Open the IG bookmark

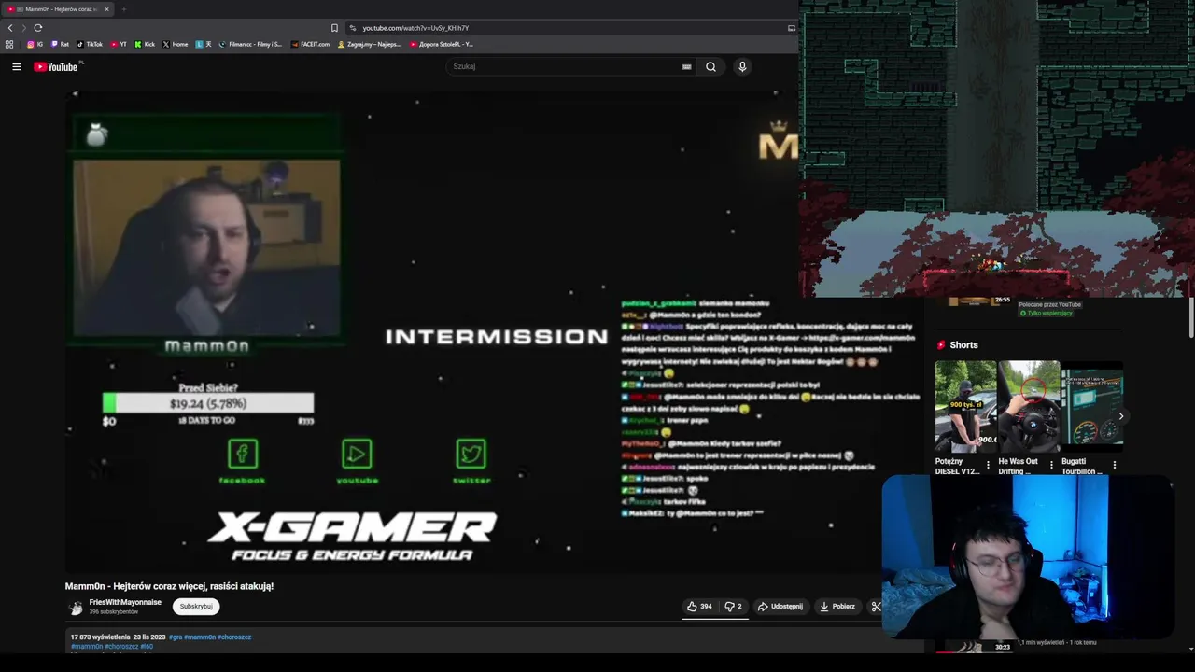tap(35, 44)
